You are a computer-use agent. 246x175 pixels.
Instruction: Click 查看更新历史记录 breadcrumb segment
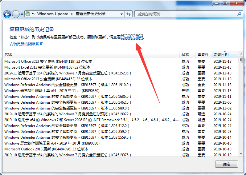pyautogui.click(x=91, y=14)
